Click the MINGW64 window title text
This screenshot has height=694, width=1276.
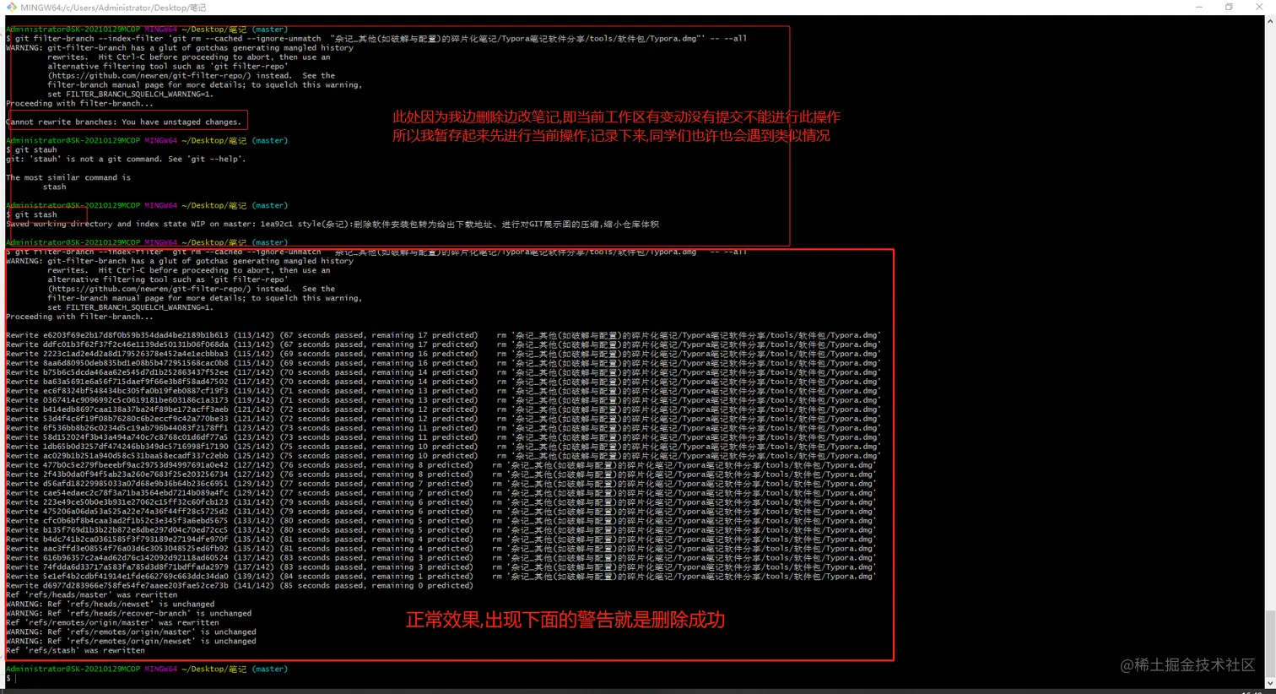coord(113,8)
